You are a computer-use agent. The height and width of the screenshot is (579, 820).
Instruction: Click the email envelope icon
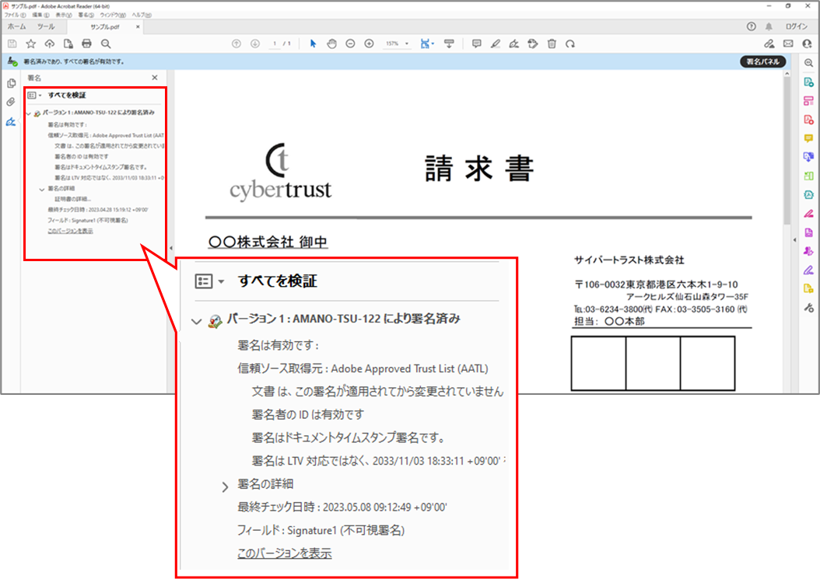(788, 44)
